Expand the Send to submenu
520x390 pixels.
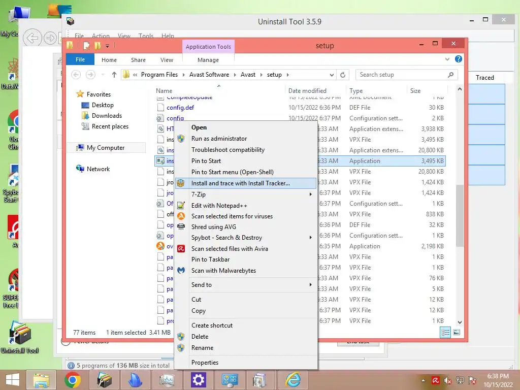(310, 284)
